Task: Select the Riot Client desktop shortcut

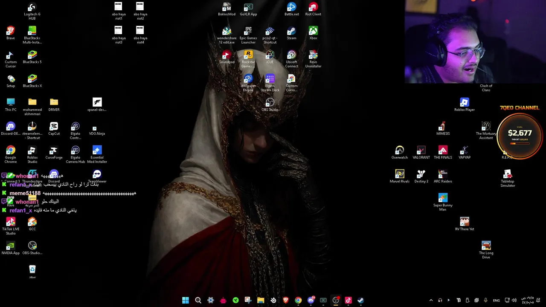Action: pyautogui.click(x=313, y=9)
